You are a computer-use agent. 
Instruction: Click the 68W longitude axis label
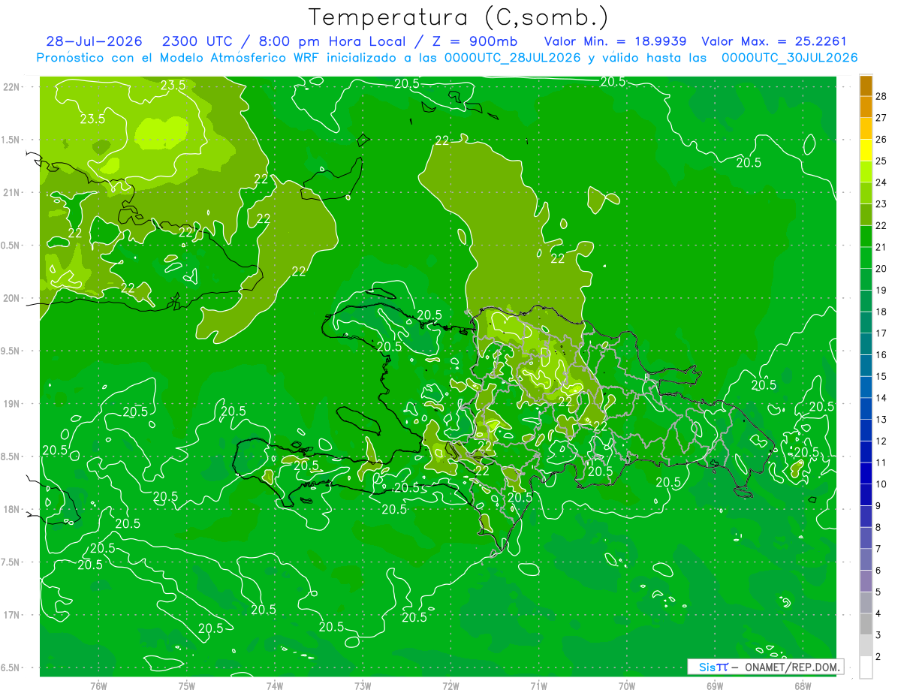pos(803,686)
